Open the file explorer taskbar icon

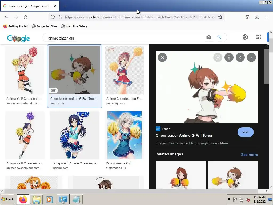(37, 199)
